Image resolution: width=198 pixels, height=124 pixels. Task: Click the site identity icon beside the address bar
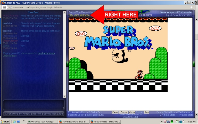point(5,7)
